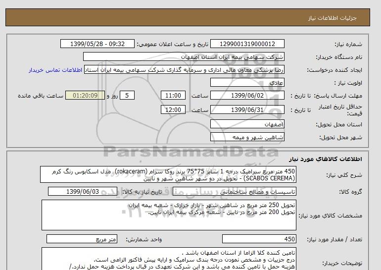Viewport: 381px width, 270px height.
Task: Click the section heading اطلاعات کالاهای مورد نیاز
Action: [326, 159]
